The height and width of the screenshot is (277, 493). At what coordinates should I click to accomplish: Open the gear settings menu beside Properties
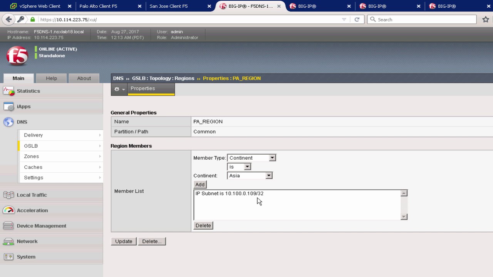pyautogui.click(x=119, y=89)
